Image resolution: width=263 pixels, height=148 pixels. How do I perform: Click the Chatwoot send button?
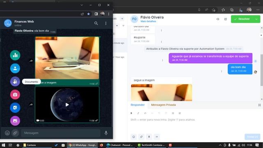(x=252, y=137)
